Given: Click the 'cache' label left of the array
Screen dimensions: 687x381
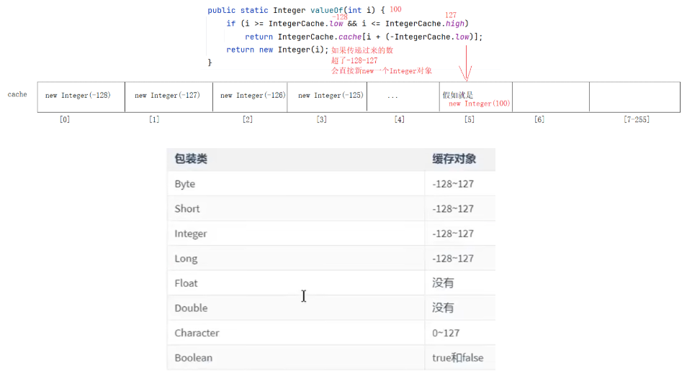Looking at the screenshot, I should click(x=17, y=94).
